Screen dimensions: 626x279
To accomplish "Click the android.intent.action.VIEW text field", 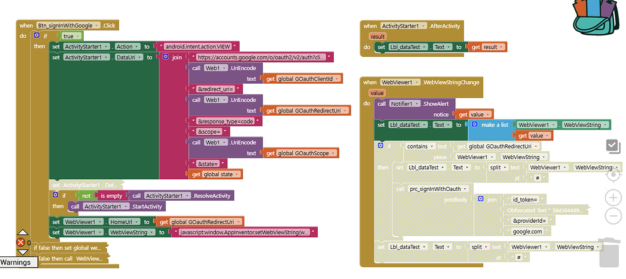I will [201, 46].
